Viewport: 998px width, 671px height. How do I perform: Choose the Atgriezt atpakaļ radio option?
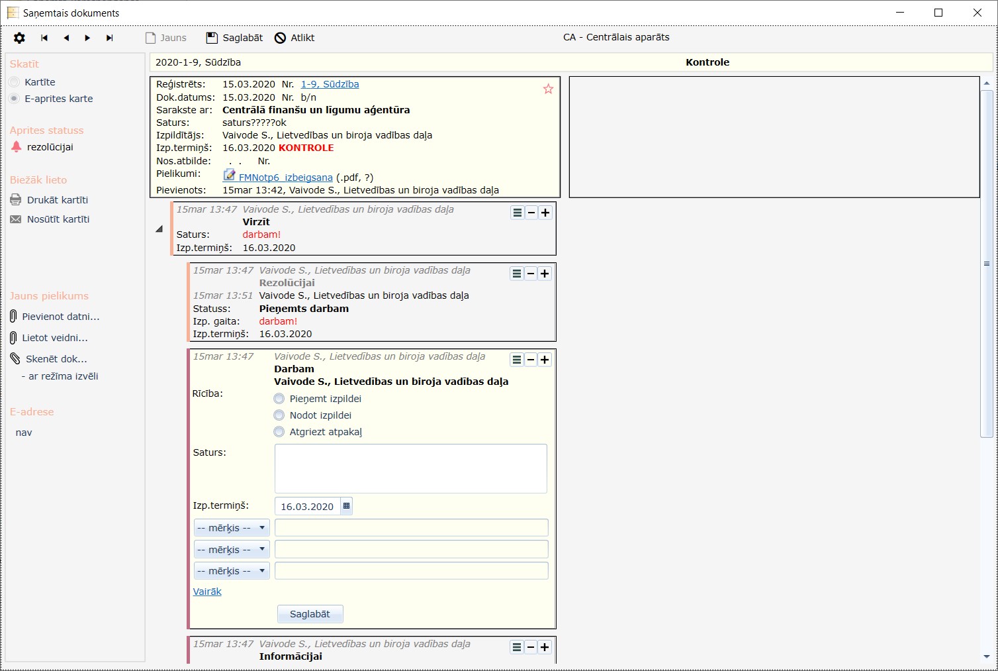[279, 432]
